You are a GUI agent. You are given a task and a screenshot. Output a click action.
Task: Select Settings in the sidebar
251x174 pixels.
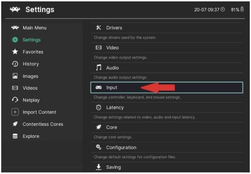coord(31,40)
